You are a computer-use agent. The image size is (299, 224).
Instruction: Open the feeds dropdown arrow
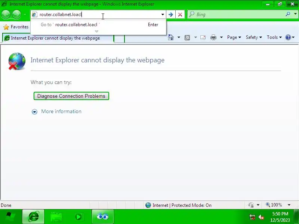(x=195, y=37)
